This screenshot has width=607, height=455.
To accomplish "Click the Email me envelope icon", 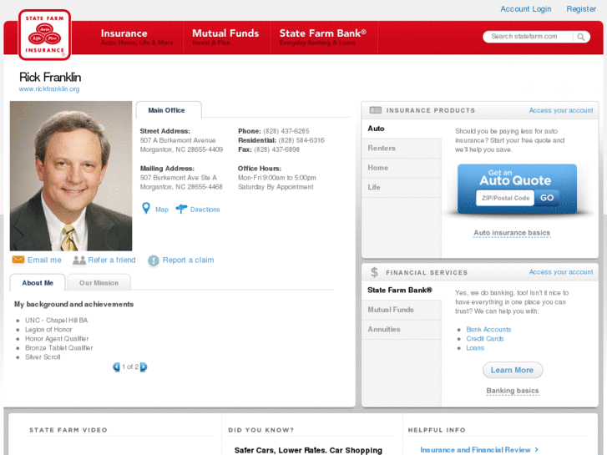I will pyautogui.click(x=18, y=260).
